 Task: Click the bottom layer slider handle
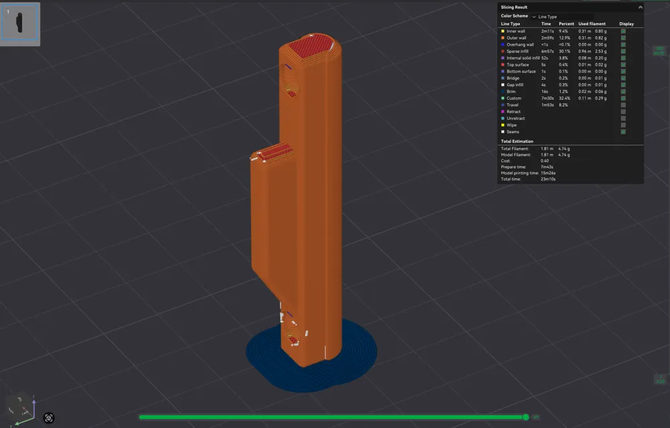click(x=659, y=379)
